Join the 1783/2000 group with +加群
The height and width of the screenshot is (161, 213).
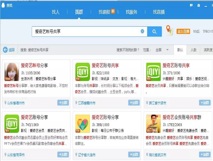click(205, 155)
